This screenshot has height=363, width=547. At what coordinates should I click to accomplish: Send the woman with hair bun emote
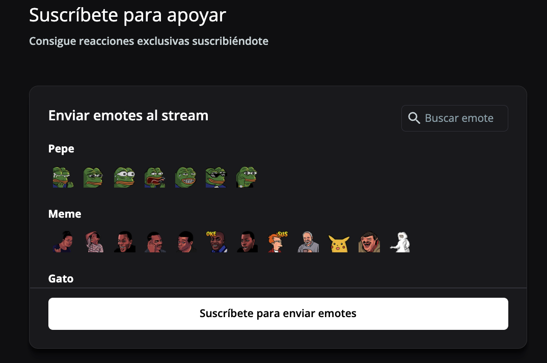[63, 242]
